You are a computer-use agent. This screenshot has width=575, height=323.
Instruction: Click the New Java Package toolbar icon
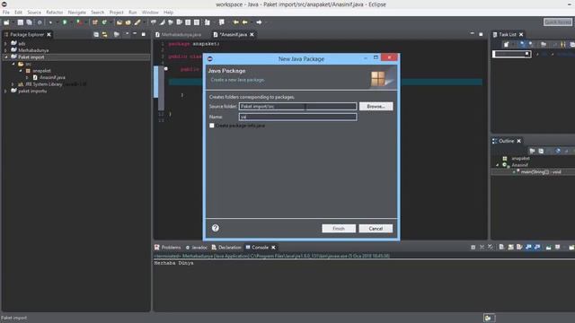coord(94,22)
